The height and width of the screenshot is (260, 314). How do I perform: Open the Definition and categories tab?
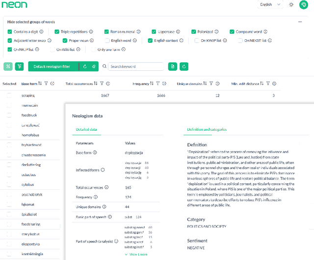click(x=207, y=130)
